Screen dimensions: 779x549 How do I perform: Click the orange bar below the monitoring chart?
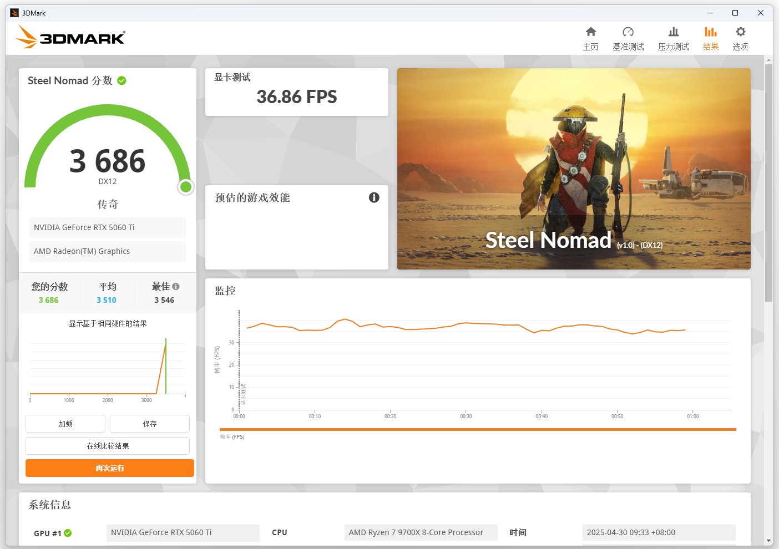coord(478,429)
